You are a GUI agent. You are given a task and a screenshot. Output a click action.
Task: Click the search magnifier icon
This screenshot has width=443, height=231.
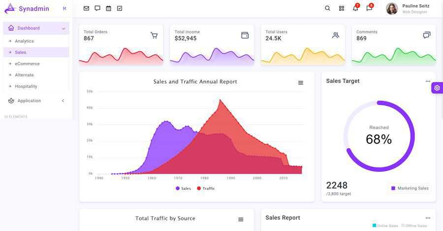(328, 8)
